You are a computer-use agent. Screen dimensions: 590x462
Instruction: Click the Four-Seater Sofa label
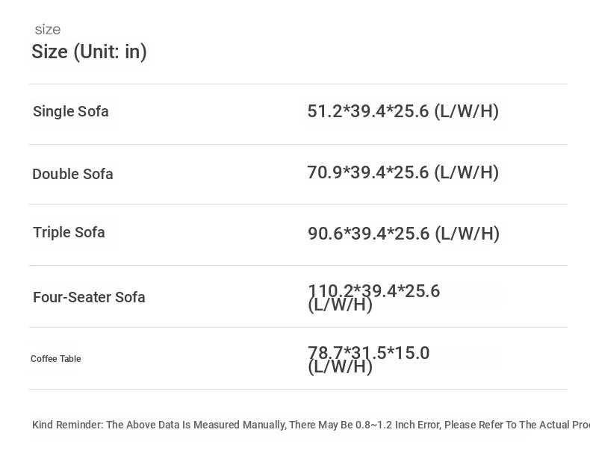pos(89,297)
